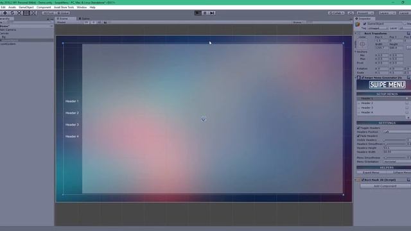Image resolution: width=411 pixels, height=231 pixels.
Task: Open the anchor presets box
Action: [362, 44]
